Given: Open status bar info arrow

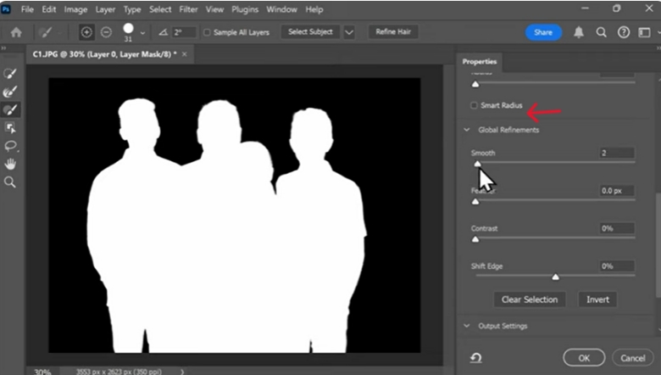Looking at the screenshot, I should point(182,372).
